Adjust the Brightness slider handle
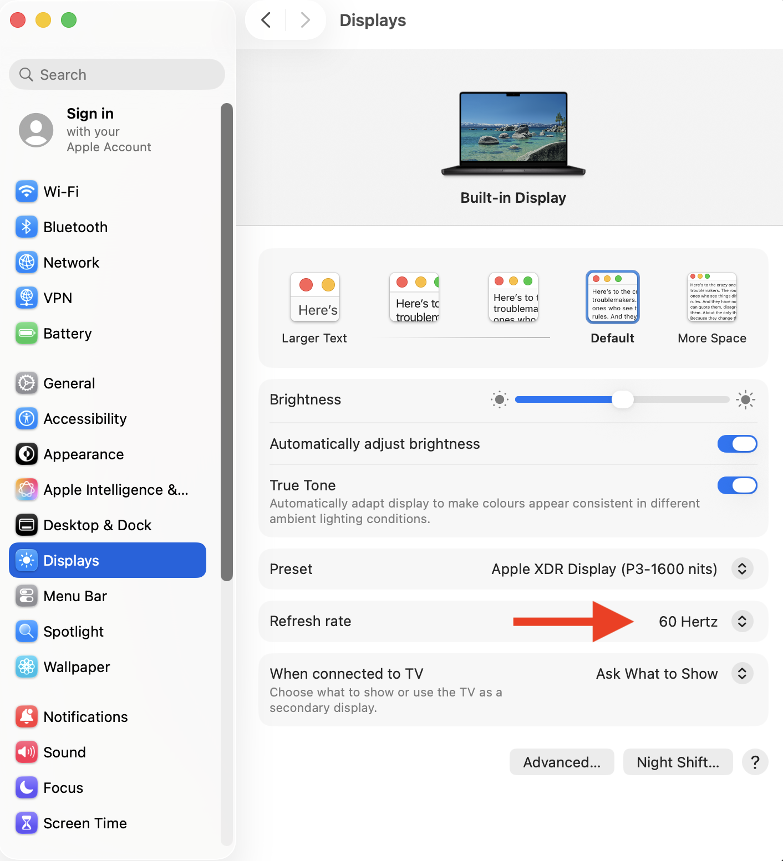The image size is (783, 861). click(x=623, y=399)
